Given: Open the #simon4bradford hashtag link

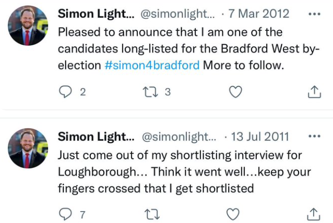Looking at the screenshot, I should (152, 66).
